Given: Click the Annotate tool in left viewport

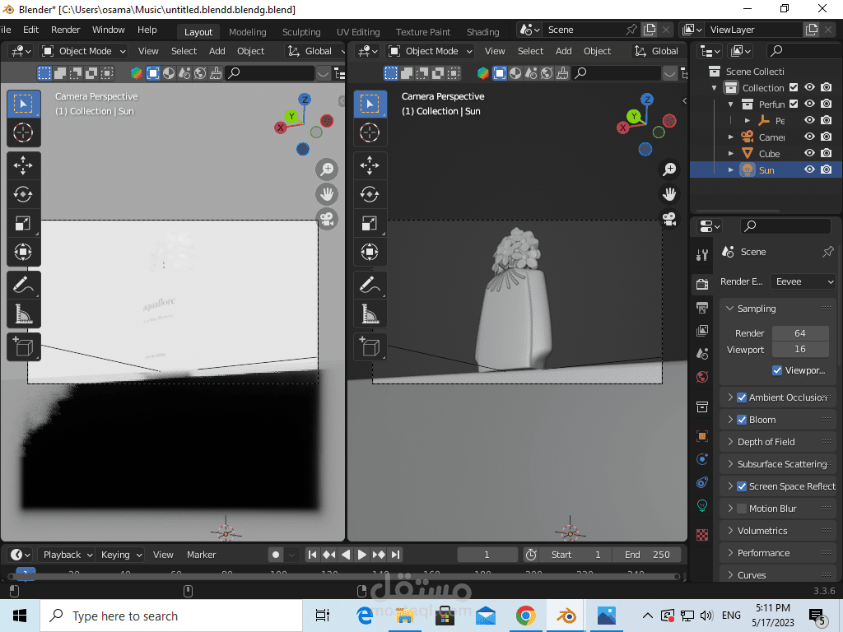Looking at the screenshot, I should [x=23, y=285].
